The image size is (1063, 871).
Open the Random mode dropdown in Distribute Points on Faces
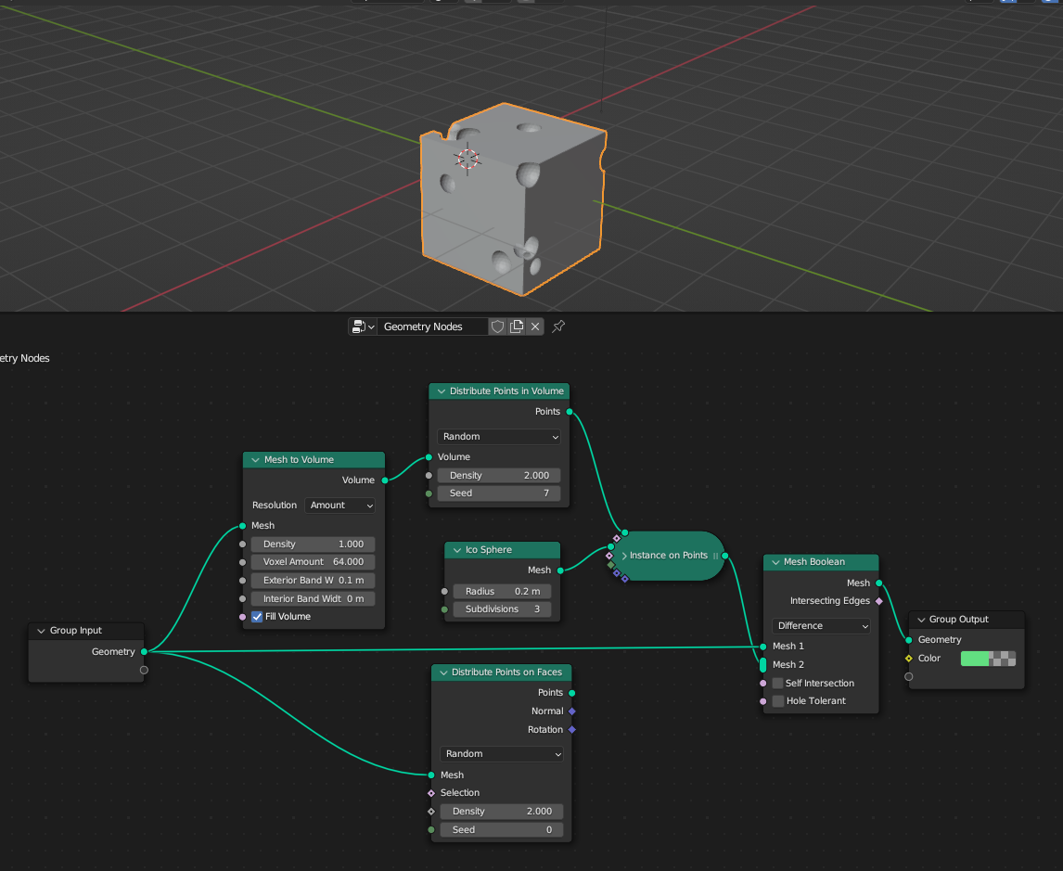[501, 754]
